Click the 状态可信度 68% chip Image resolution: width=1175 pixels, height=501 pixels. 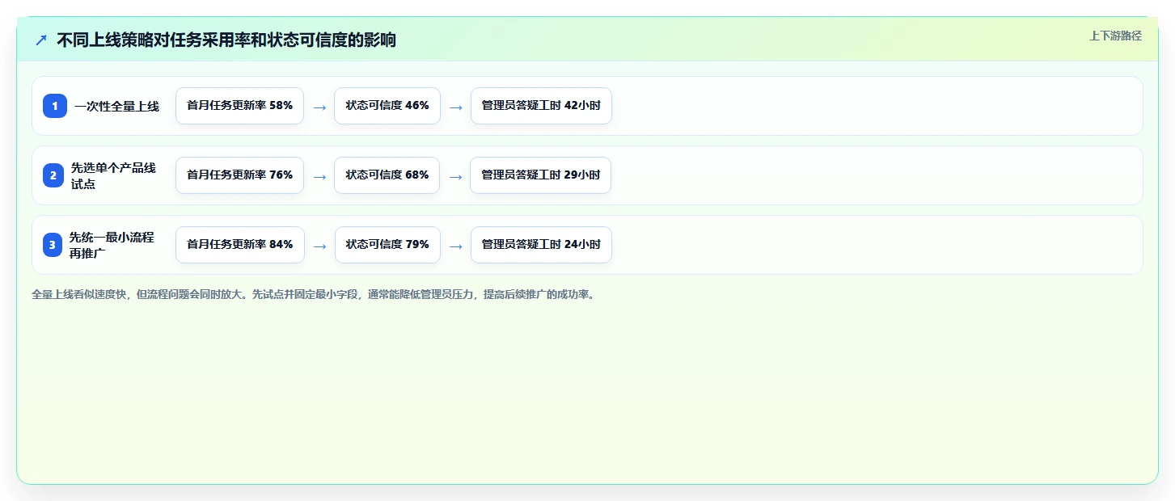point(387,175)
